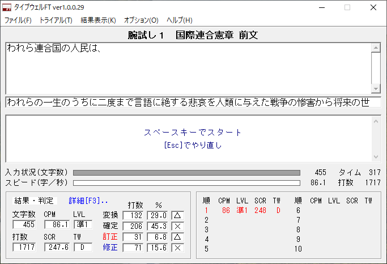Click the triangle rating beside 変換 row
Viewport: 387px width, 264px height.
[x=177, y=215]
